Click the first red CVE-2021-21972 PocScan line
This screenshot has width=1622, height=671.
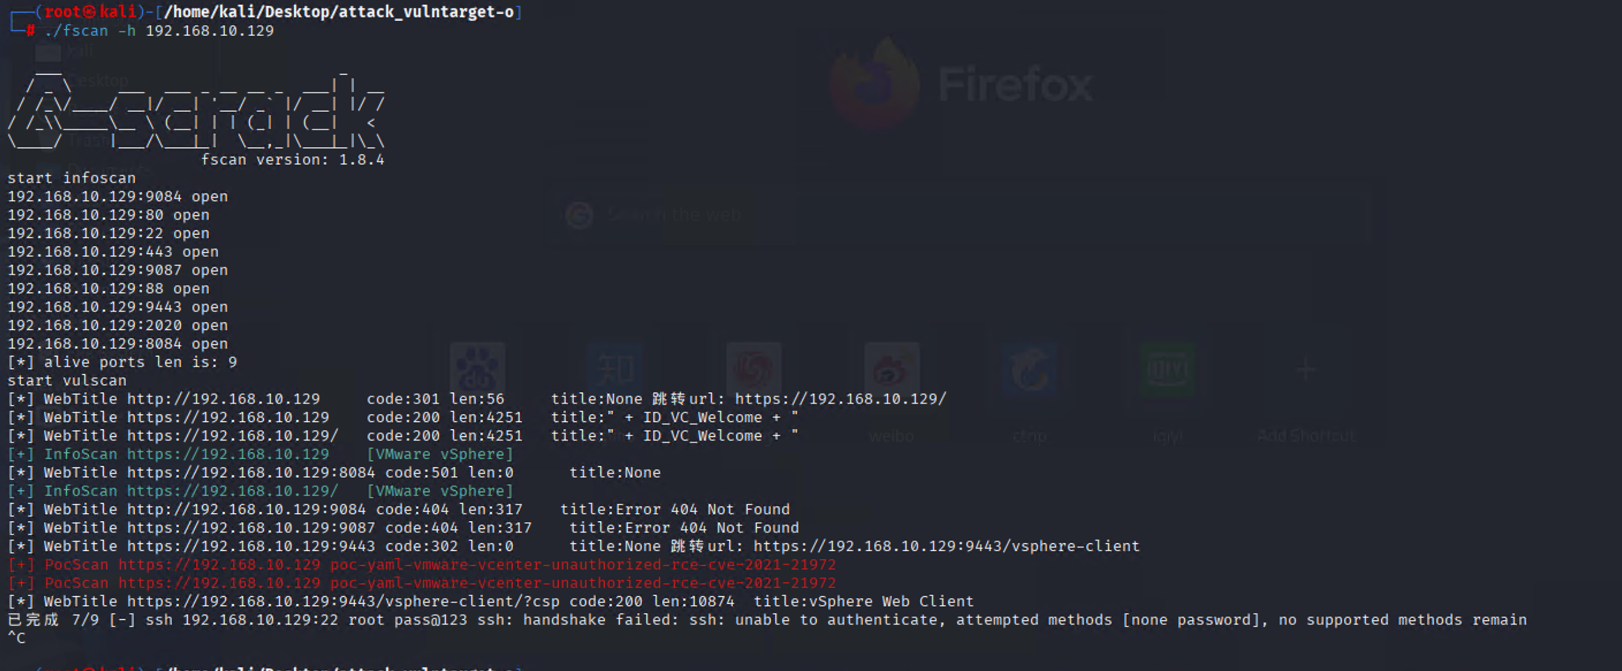422,564
